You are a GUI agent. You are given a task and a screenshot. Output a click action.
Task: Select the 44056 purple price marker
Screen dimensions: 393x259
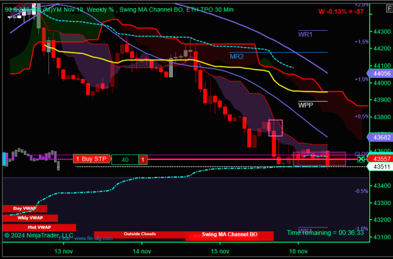[380, 73]
